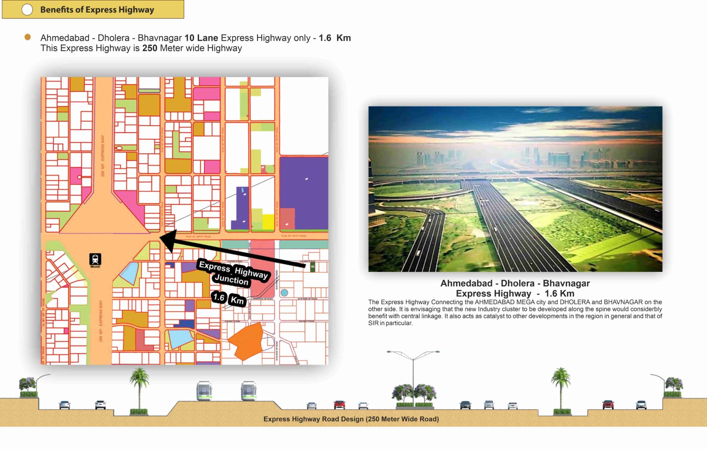The image size is (707, 449).
Task: Click the orange bullet before Ahmedabad text
Action: [27, 37]
